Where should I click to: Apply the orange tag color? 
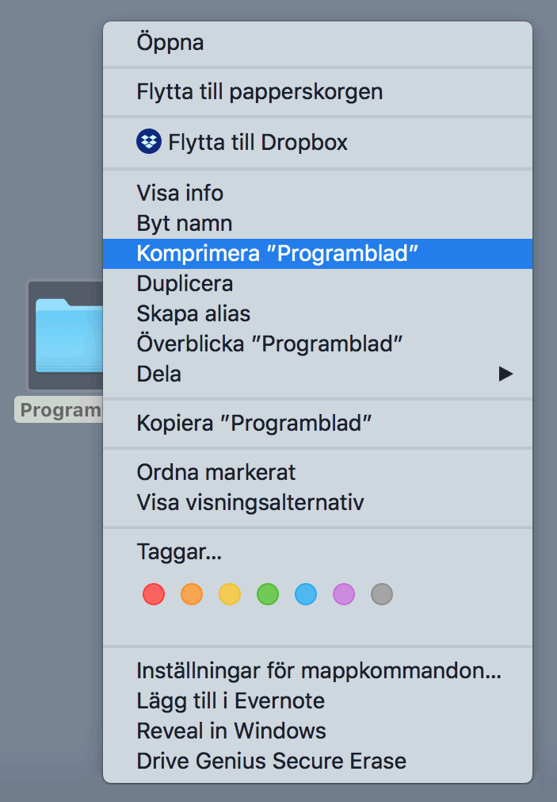(x=192, y=593)
